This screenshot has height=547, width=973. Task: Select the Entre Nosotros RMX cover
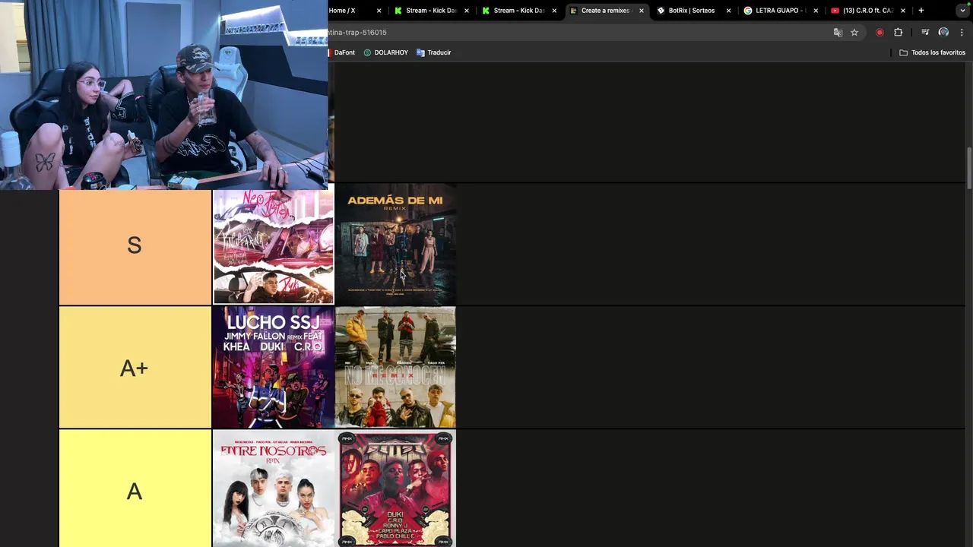pyautogui.click(x=273, y=489)
